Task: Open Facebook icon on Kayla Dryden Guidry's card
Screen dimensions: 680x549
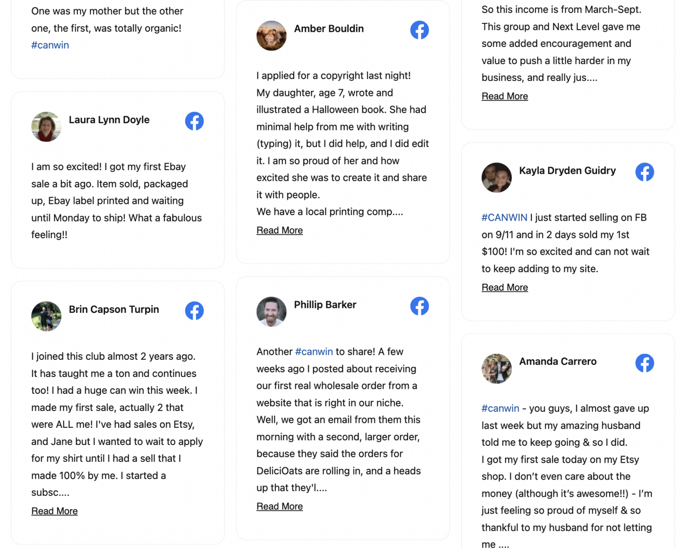Action: (645, 172)
